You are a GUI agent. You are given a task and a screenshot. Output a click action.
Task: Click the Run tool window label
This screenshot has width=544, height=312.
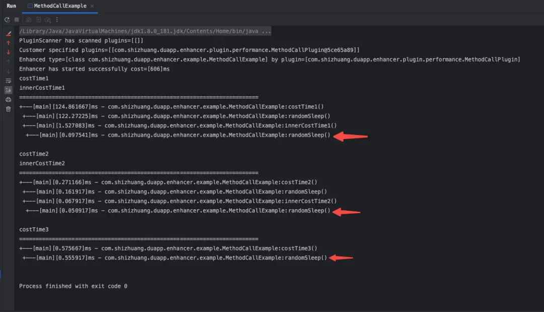point(11,6)
